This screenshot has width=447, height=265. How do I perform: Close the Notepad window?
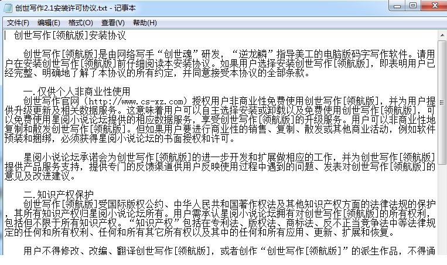pyautogui.click(x=434, y=6)
